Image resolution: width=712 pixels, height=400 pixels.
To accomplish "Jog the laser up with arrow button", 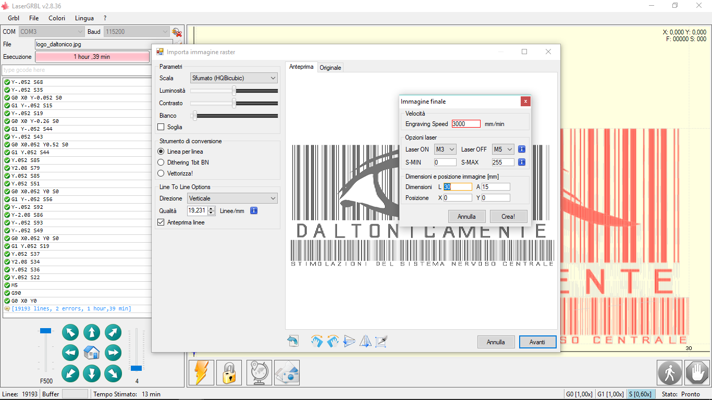I will point(92,332).
